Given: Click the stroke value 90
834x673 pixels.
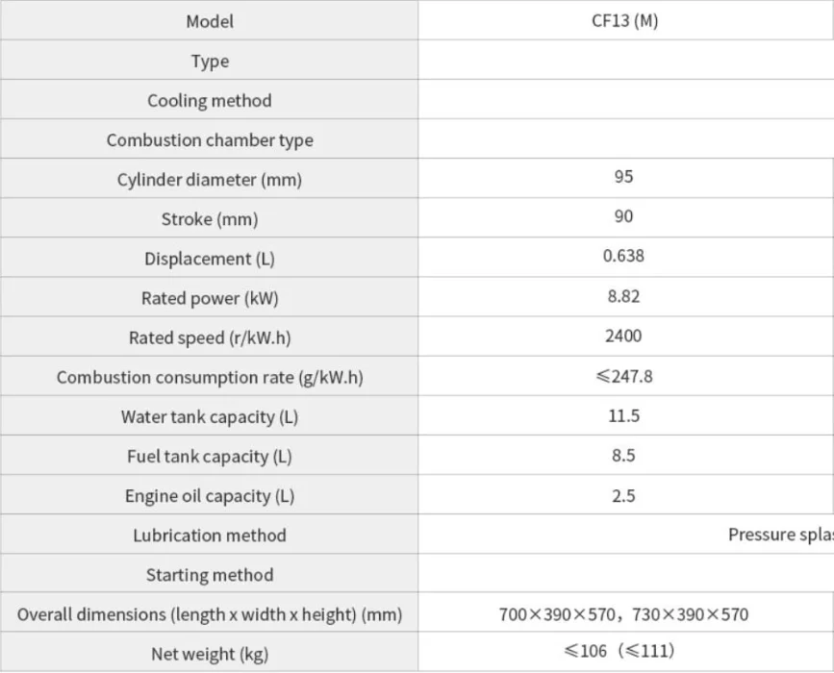Looking at the screenshot, I should 623,216.
